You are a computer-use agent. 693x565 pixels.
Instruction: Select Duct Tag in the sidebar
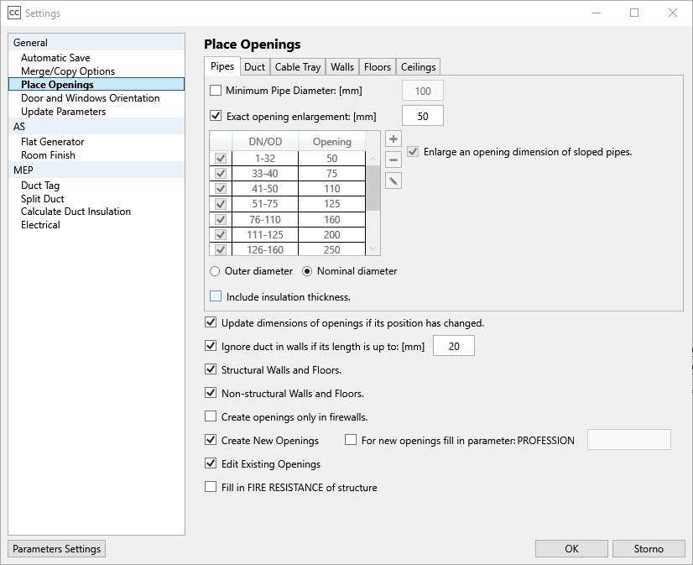41,185
